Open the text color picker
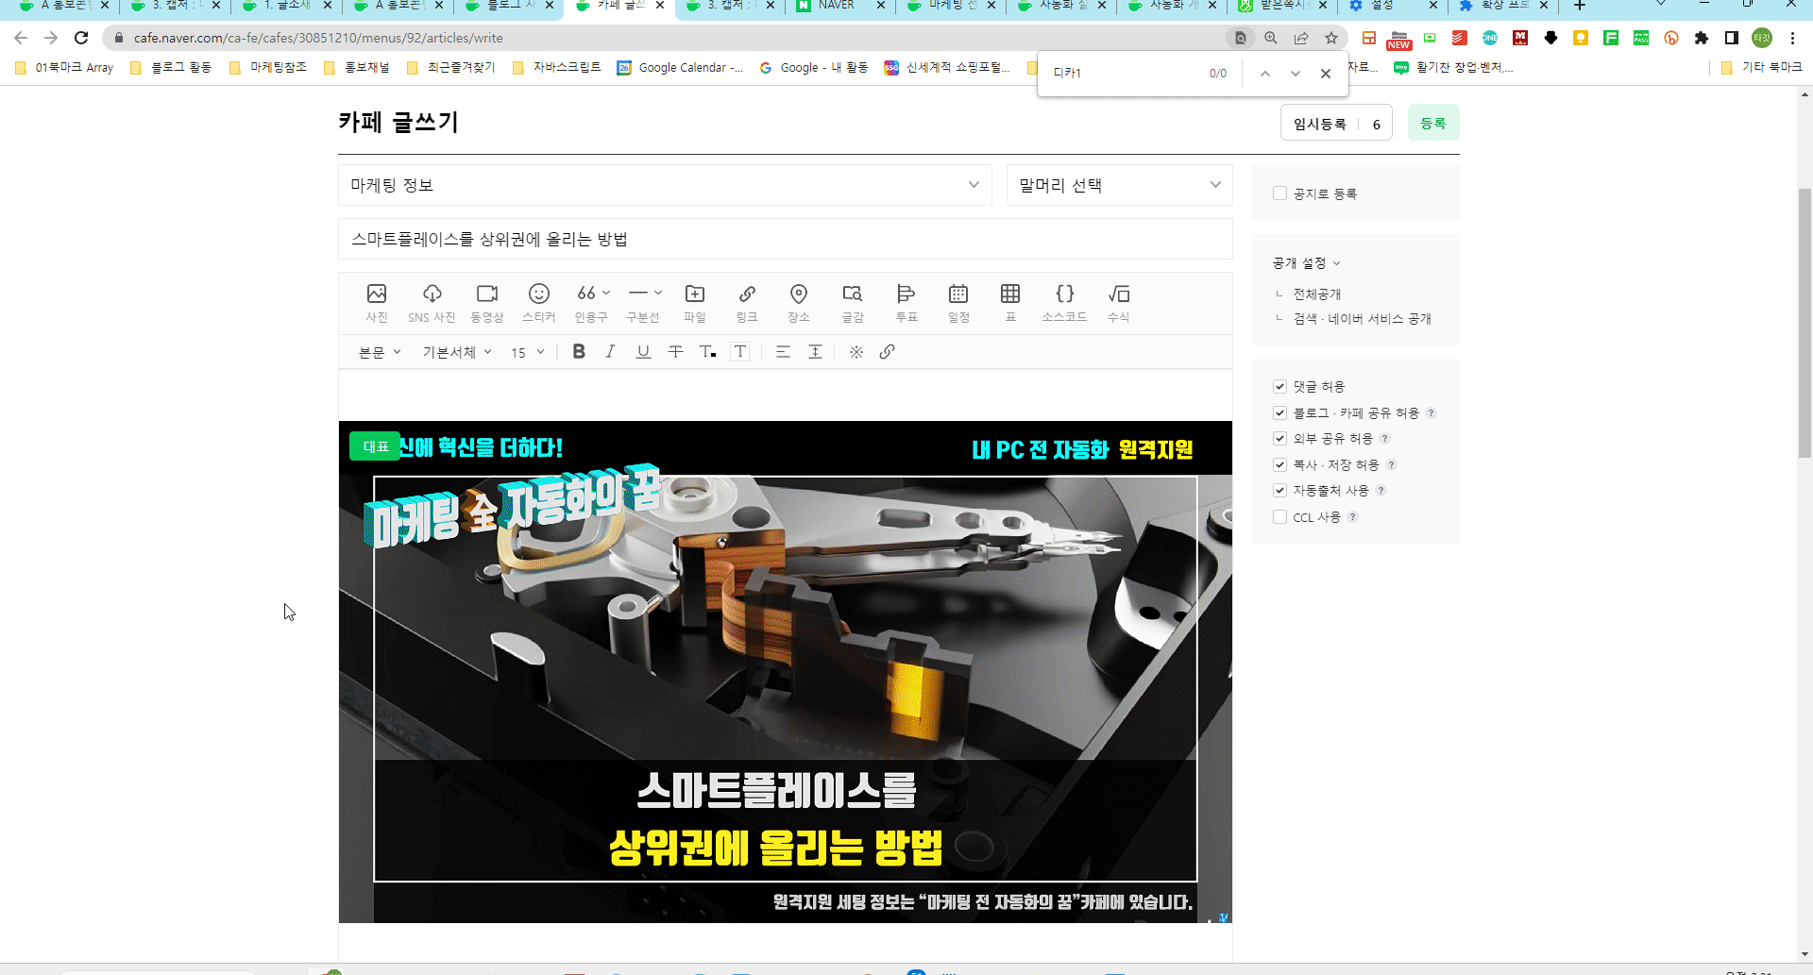The width and height of the screenshot is (1813, 975). pos(707,351)
